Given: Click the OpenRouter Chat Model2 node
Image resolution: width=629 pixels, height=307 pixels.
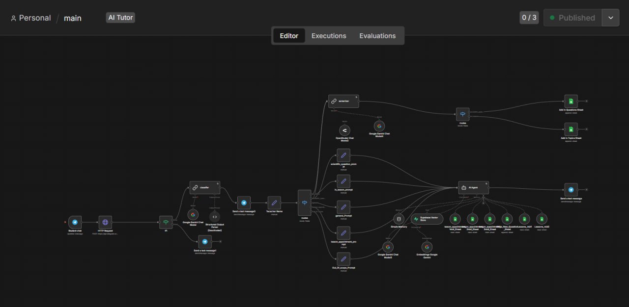Looking at the screenshot, I should coord(344,130).
